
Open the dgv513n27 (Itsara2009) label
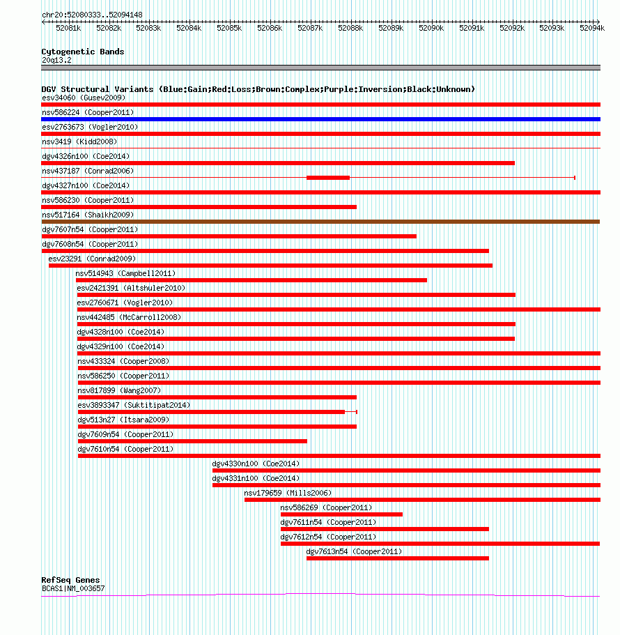(123, 420)
